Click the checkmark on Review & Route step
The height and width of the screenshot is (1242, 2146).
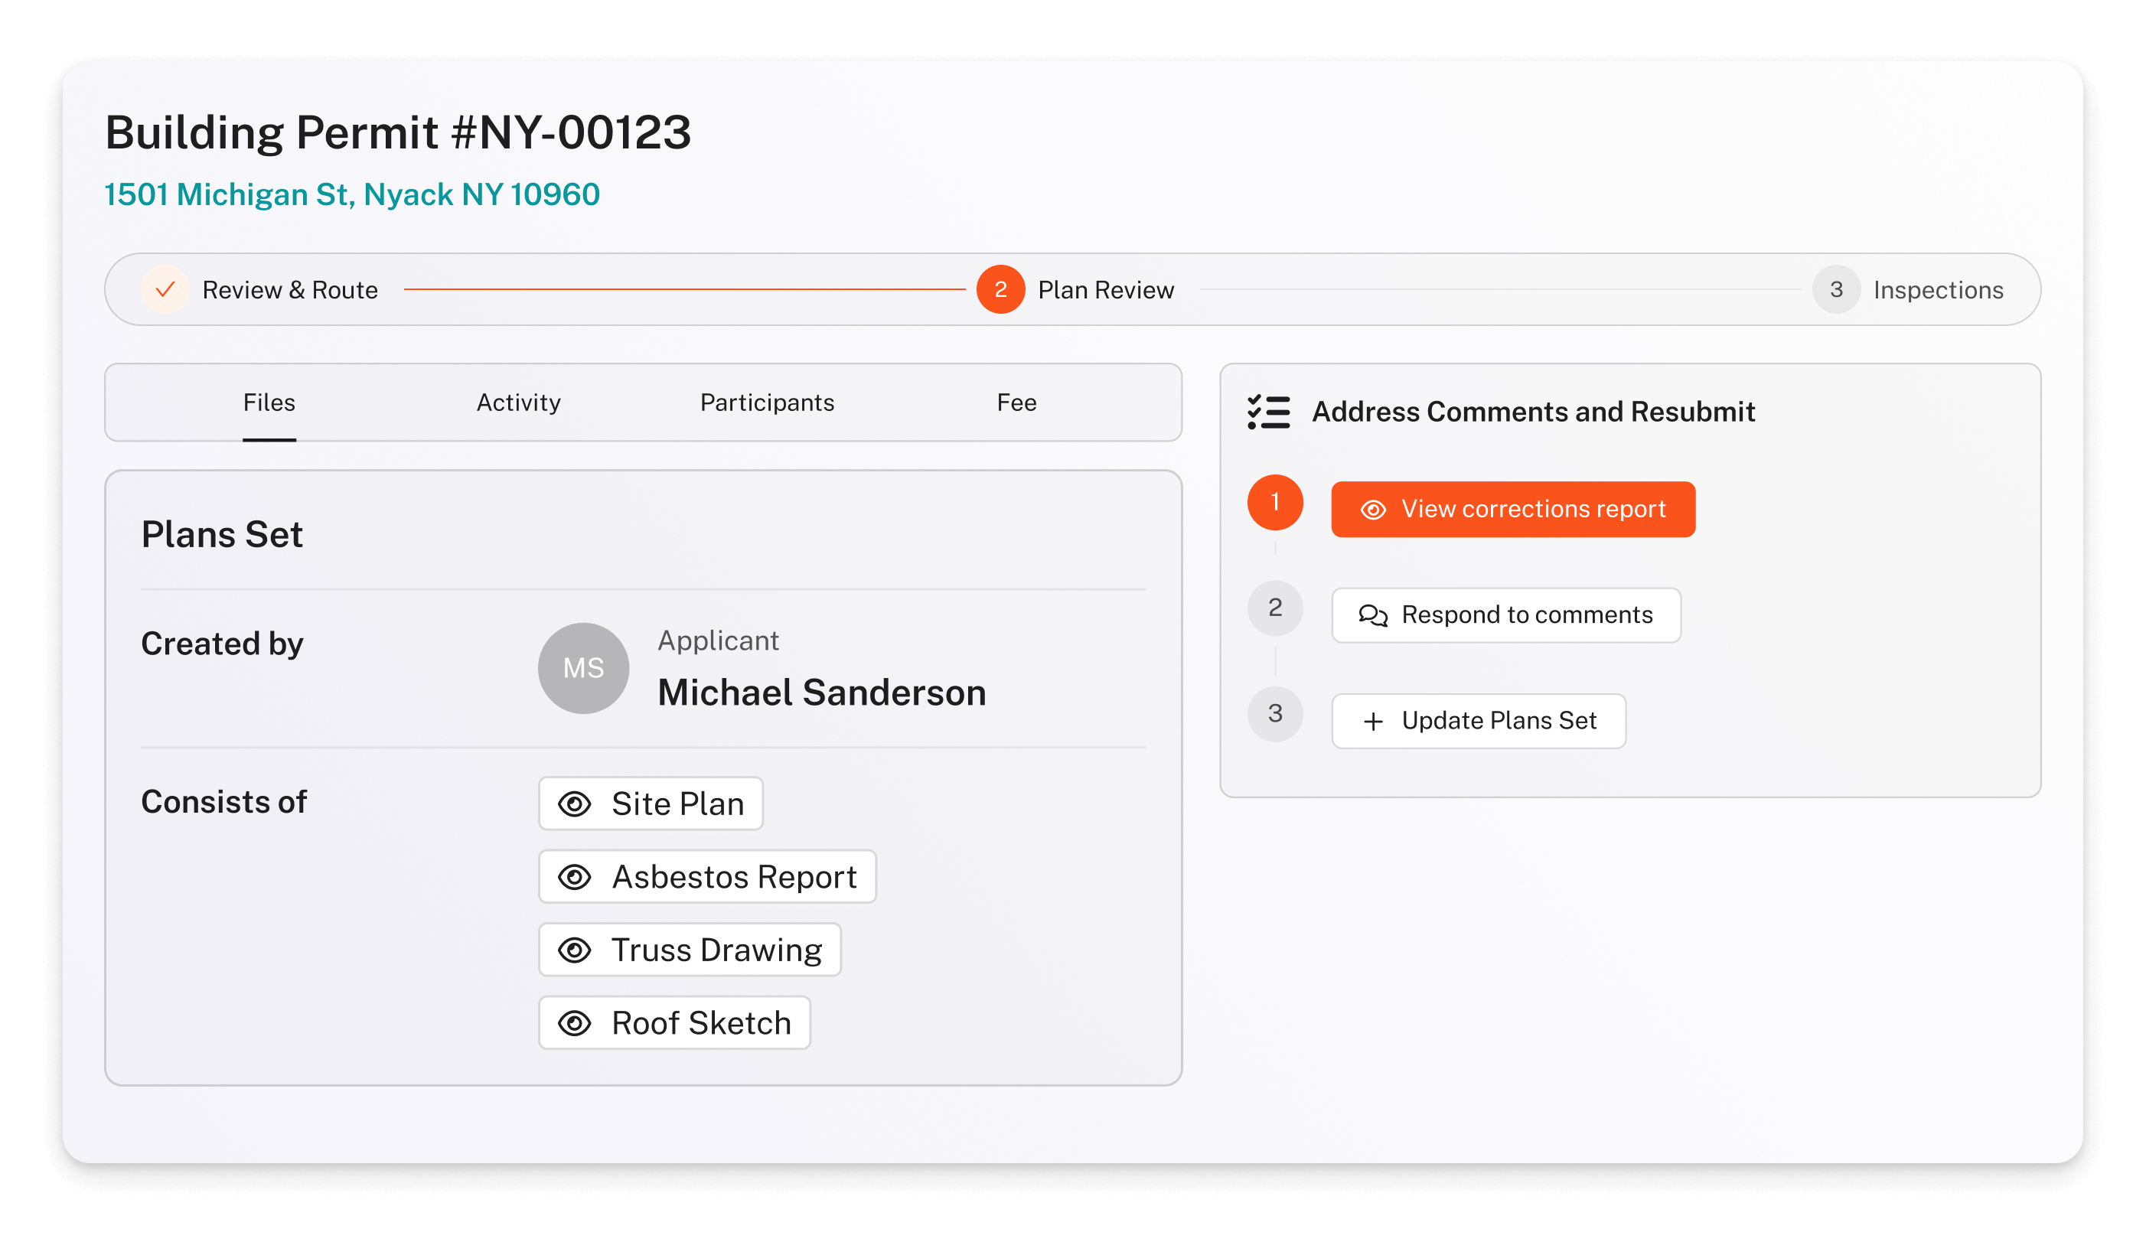(165, 289)
